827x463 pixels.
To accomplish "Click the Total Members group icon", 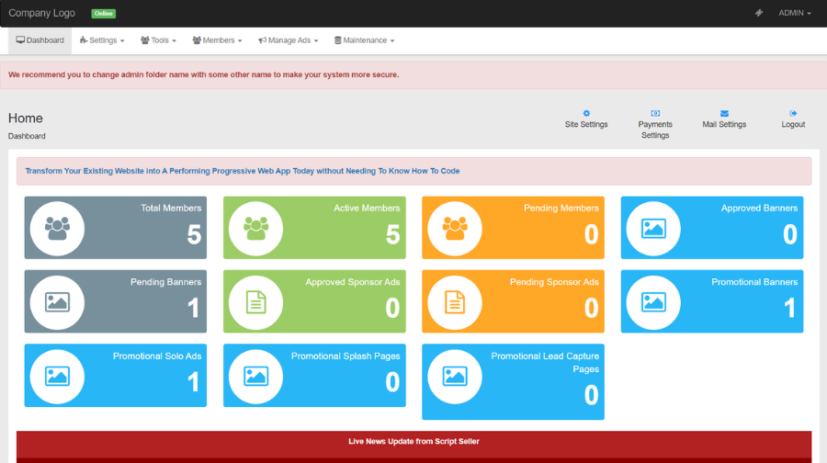I will point(57,229).
